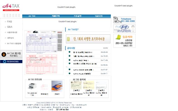Open the Q&A sidebar link

[x=10, y=27]
